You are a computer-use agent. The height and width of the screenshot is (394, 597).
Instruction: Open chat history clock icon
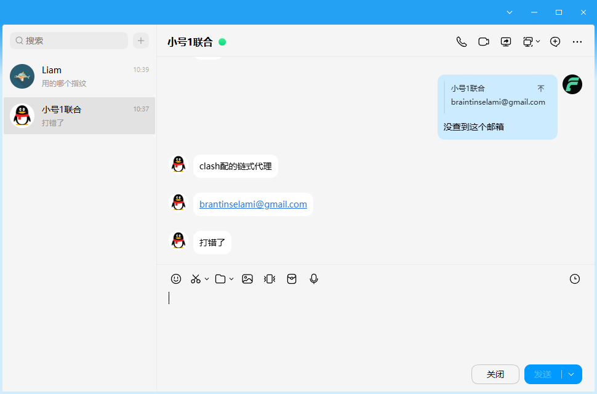pos(575,279)
